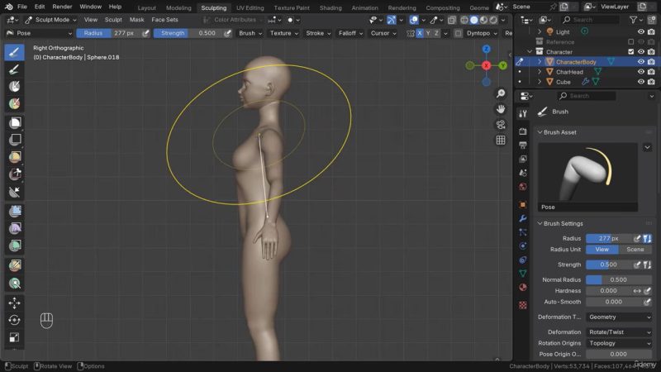The image size is (661, 372).
Task: Switch to the UV Editing workspace tab
Action: [250, 7]
